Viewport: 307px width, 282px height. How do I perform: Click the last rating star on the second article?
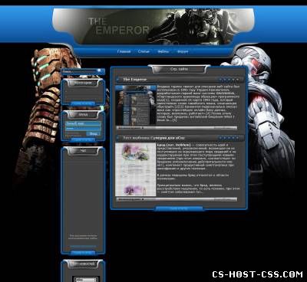point(238,138)
